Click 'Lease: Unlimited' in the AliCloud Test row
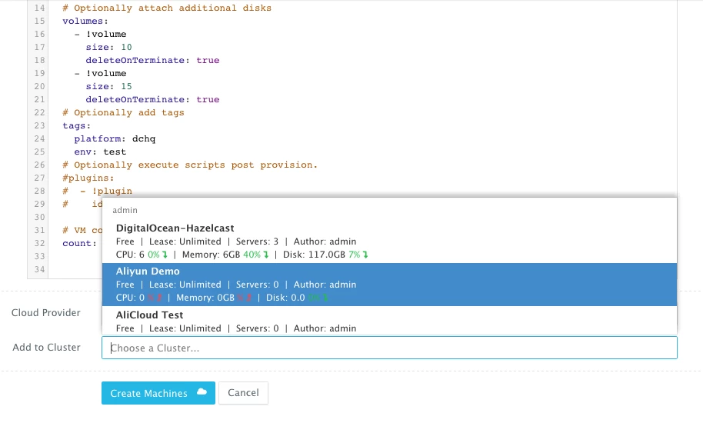Viewport: 703px width, 423px height. (185, 328)
